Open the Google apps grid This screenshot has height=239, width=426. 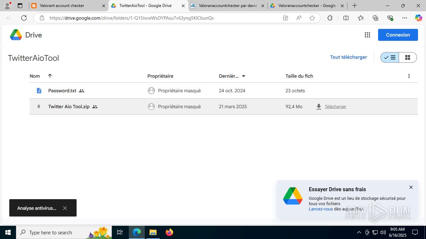point(367,35)
